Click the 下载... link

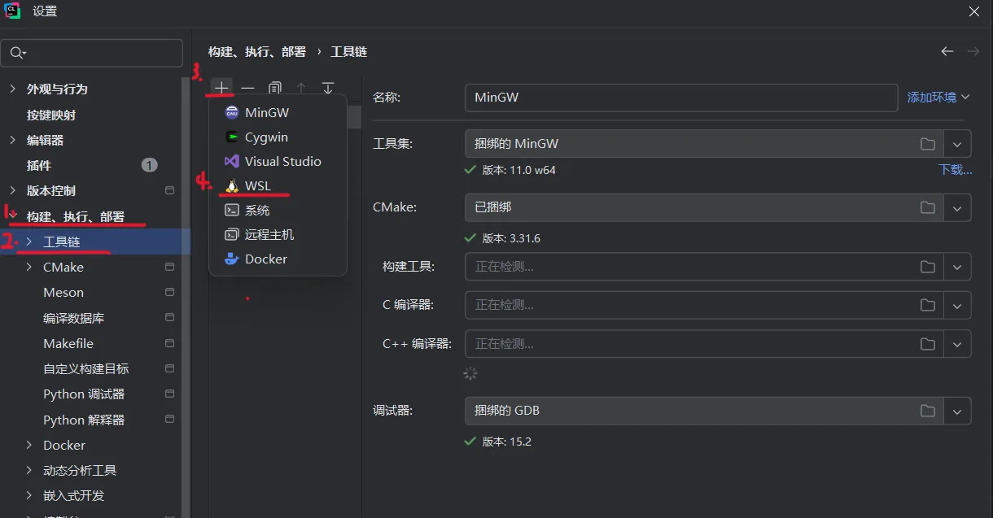tap(955, 170)
